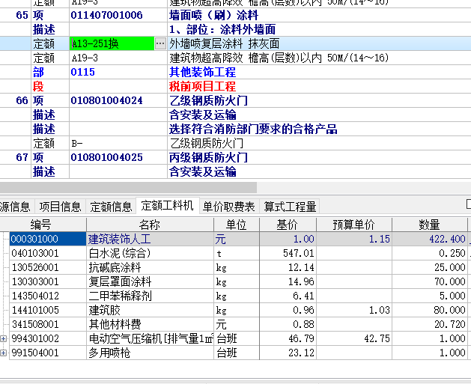
Task: Select the 建筑装饰人工 name cell
Action: tap(151, 239)
